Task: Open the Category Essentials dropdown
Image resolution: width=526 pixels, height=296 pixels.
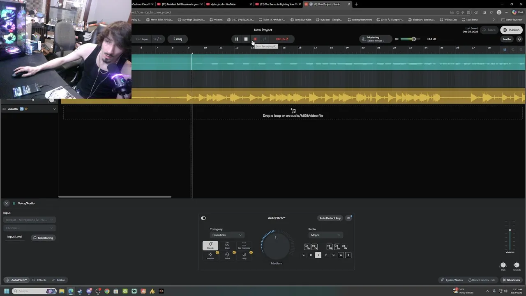Action: [227, 235]
